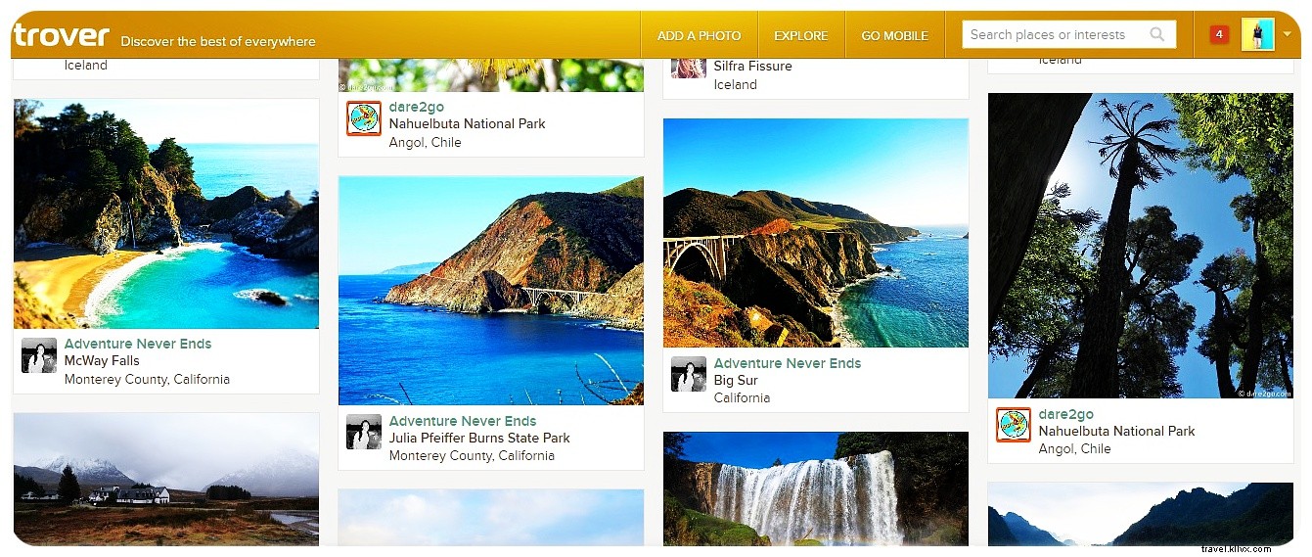Open dare2go link in second column card

click(x=417, y=106)
